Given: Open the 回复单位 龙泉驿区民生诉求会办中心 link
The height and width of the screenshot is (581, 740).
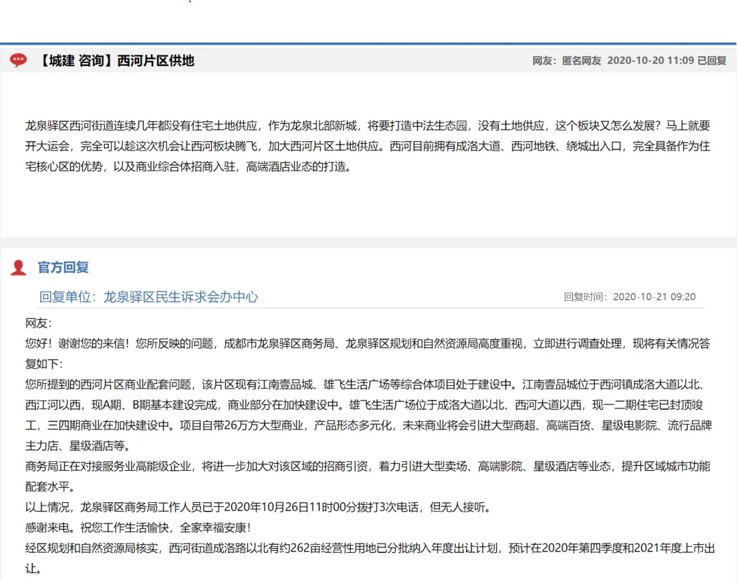Looking at the screenshot, I should [149, 297].
